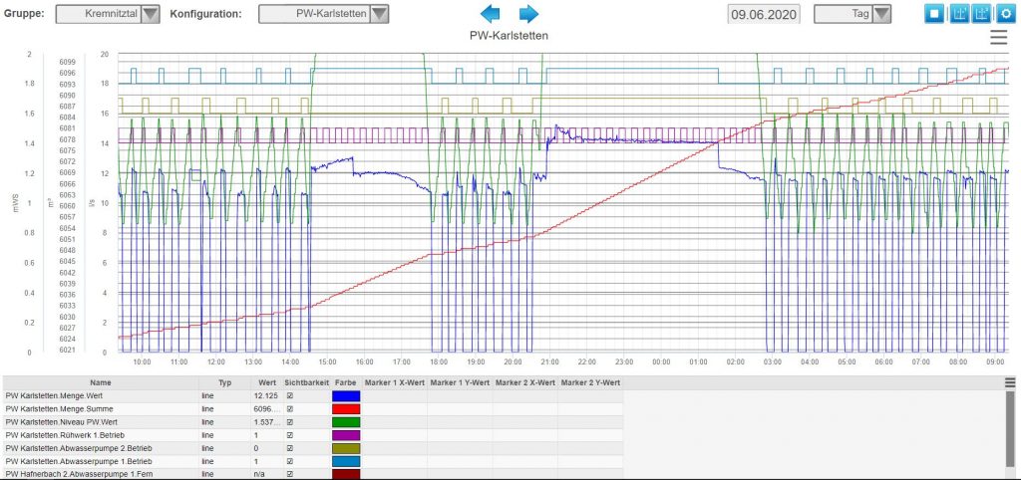The height and width of the screenshot is (480, 1021).
Task: Toggle visibility of Abwasserpumpe 2.Betrieb series
Action: click(290, 448)
